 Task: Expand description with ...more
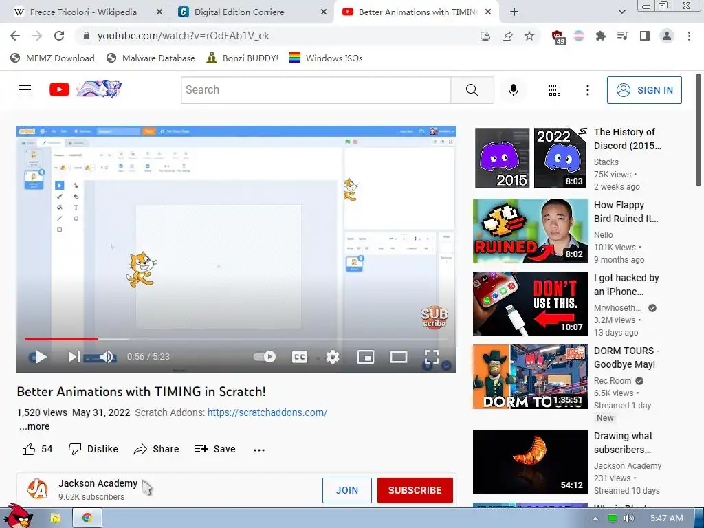click(x=34, y=426)
